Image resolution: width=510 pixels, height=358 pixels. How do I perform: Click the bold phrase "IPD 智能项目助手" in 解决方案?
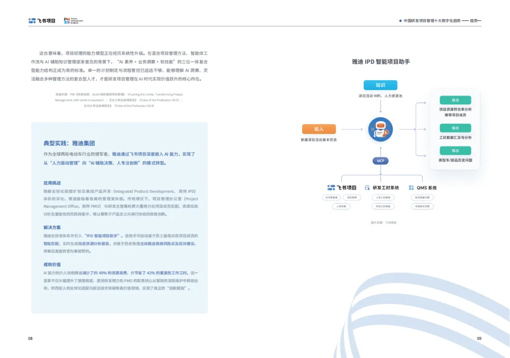[102, 236]
